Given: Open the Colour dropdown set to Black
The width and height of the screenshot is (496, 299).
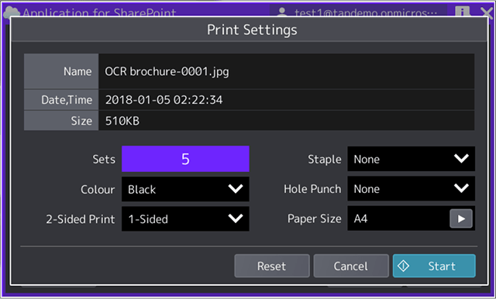Looking at the screenshot, I should pyautogui.click(x=185, y=189).
